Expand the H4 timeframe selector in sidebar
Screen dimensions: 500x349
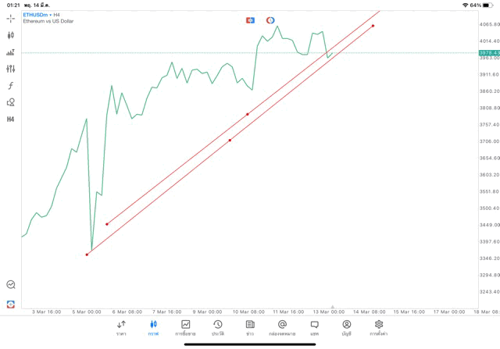tap(11, 119)
